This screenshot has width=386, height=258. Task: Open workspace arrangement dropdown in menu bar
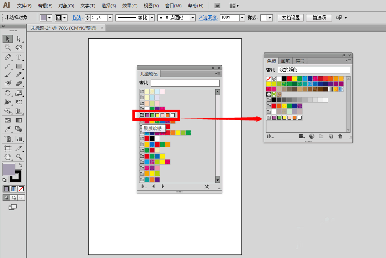pos(234,5)
